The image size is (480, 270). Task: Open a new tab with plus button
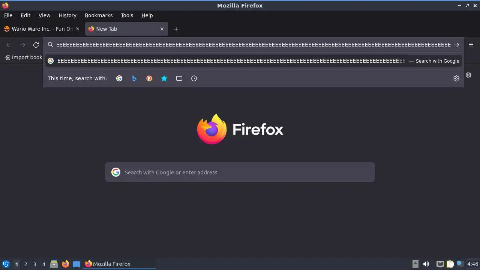coord(176,29)
